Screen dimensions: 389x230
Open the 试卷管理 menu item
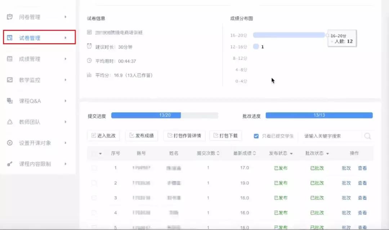point(39,37)
